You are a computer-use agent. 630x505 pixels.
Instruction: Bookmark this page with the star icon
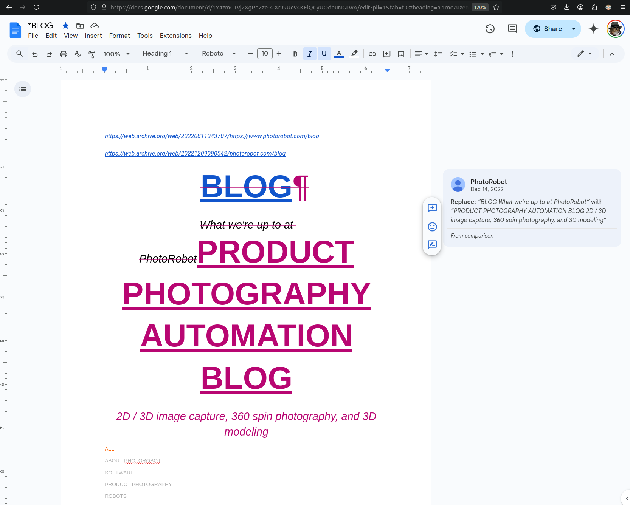tap(496, 7)
